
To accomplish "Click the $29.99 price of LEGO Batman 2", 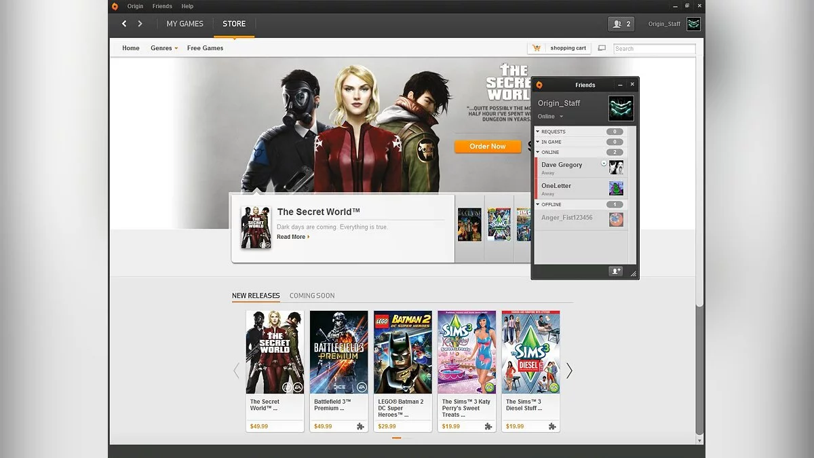I will (387, 426).
